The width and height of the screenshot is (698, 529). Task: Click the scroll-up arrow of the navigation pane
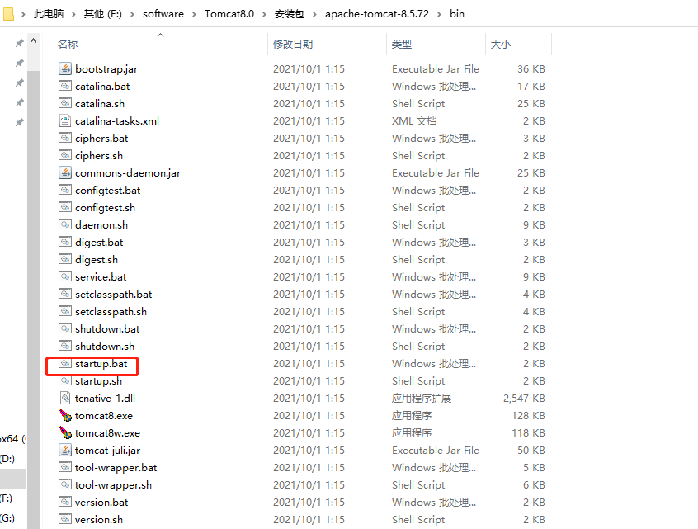tap(33, 40)
